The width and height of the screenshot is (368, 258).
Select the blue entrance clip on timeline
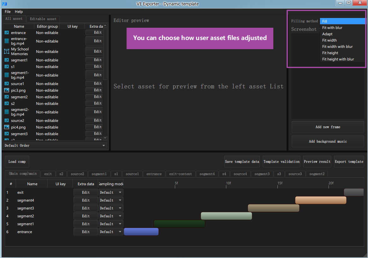click(x=141, y=232)
